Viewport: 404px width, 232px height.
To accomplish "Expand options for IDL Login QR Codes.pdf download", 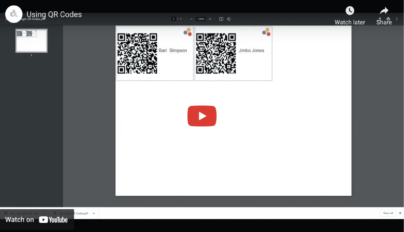I will [93, 213].
